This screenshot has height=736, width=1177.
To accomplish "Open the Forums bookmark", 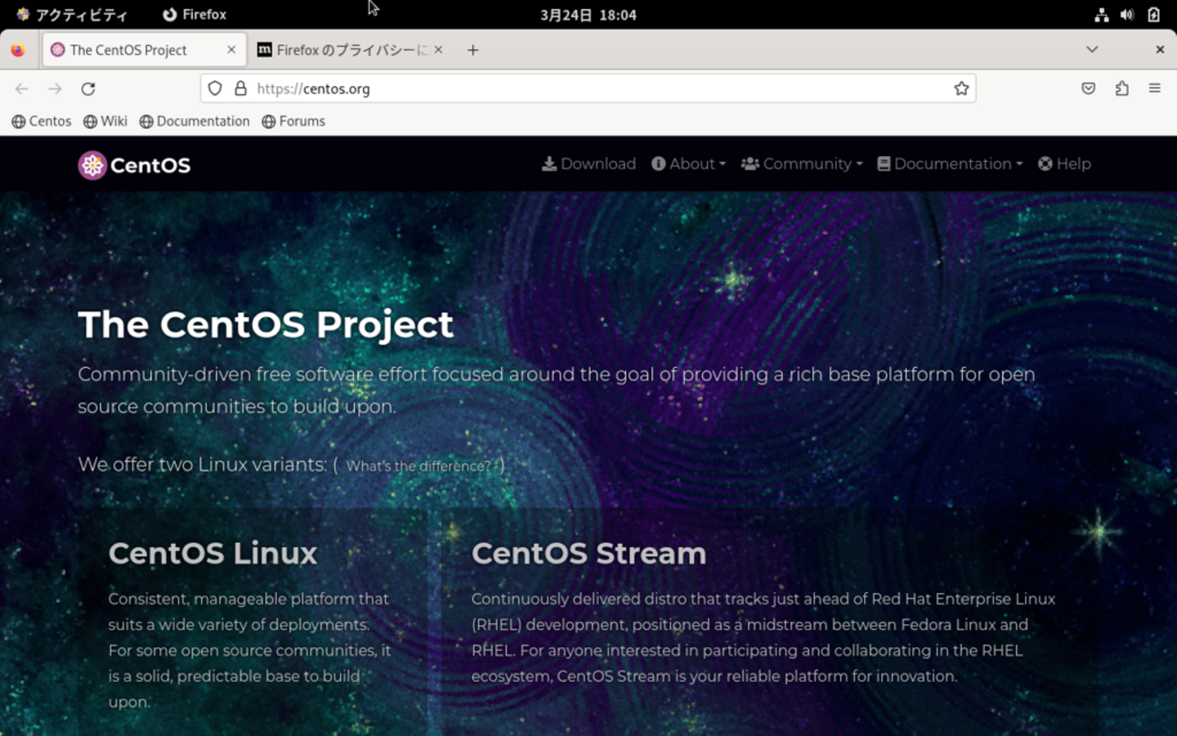I will [x=293, y=121].
